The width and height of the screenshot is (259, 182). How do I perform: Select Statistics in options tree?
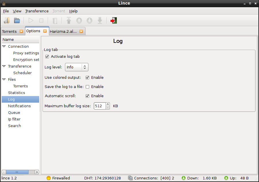(16, 93)
